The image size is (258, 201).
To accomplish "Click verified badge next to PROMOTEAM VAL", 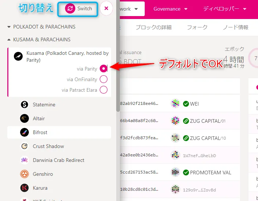I will click(186, 172).
